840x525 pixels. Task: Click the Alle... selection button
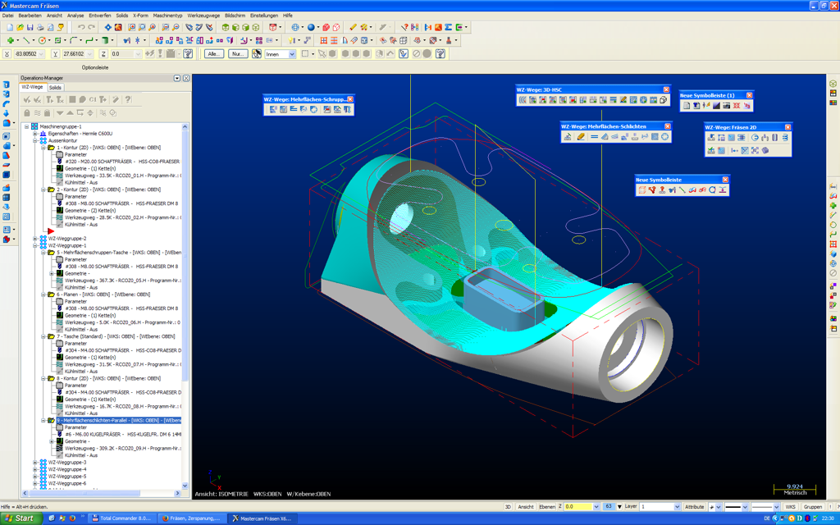pyautogui.click(x=214, y=54)
